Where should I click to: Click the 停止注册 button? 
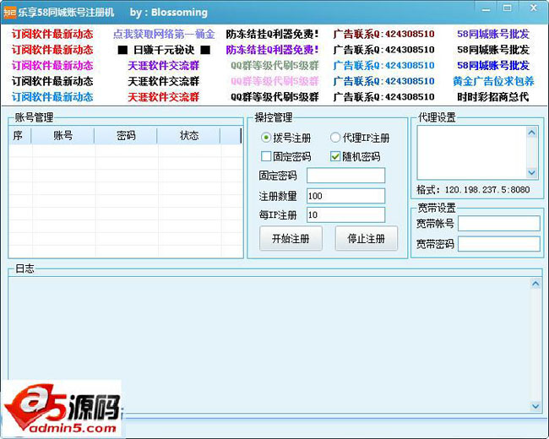tap(367, 238)
